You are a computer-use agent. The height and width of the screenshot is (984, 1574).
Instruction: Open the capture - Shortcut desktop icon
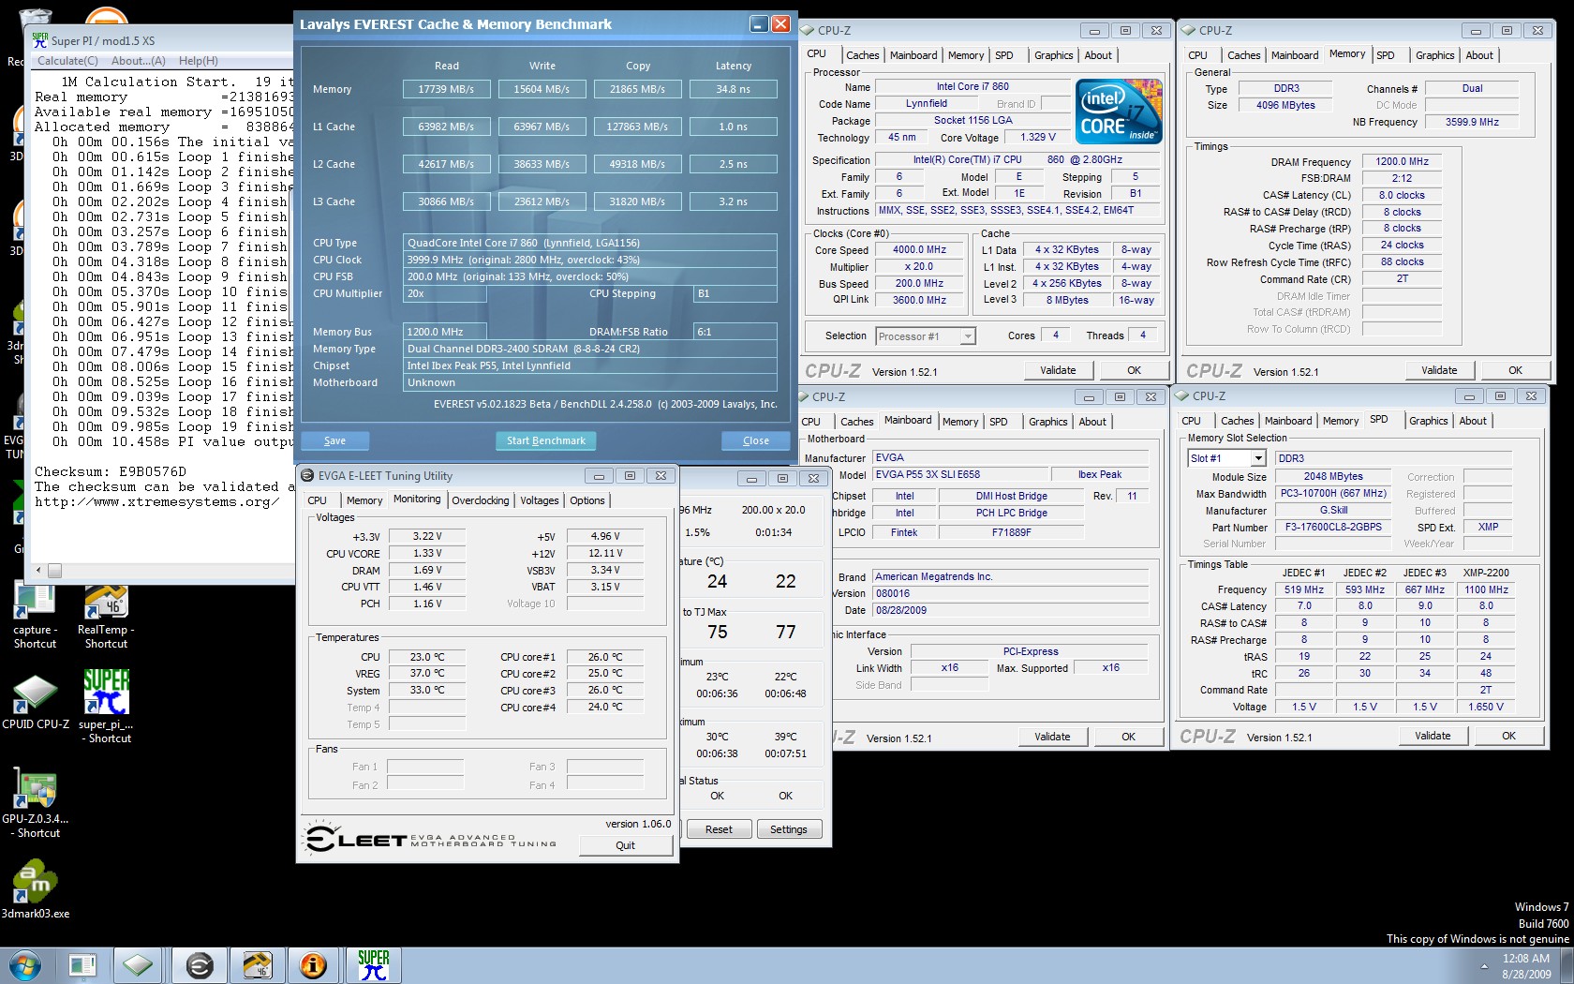[35, 615]
